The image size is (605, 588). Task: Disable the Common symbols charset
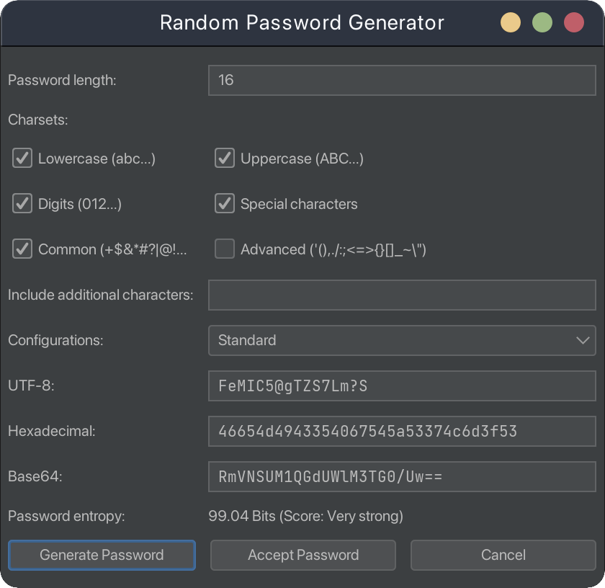pyautogui.click(x=23, y=249)
